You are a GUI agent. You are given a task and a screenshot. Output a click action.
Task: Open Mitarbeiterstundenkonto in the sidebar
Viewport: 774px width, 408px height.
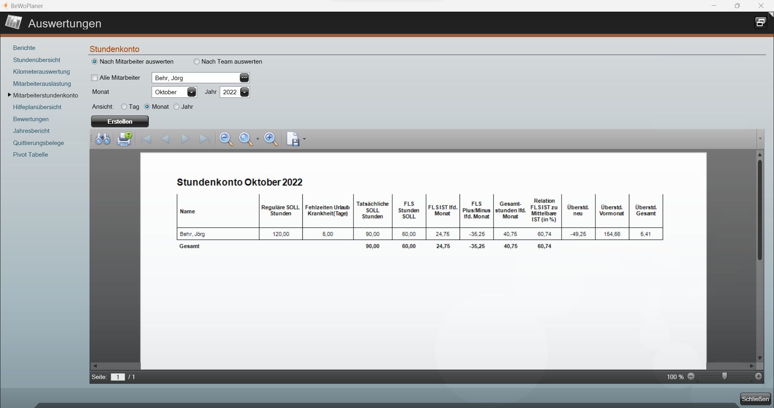(46, 95)
